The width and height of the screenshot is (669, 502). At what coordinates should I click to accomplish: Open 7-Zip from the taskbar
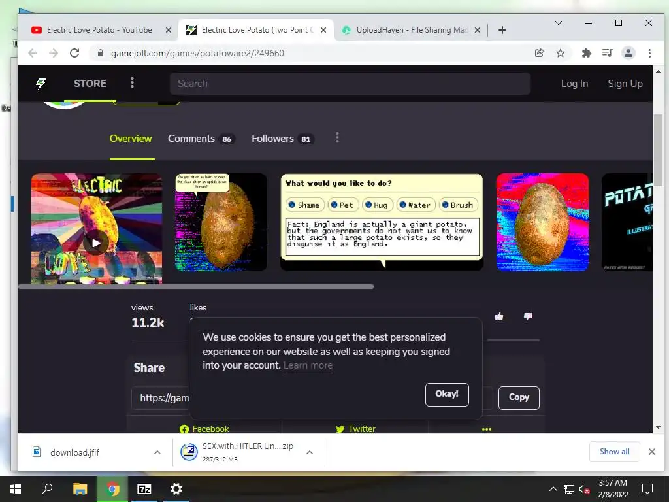coord(144,489)
